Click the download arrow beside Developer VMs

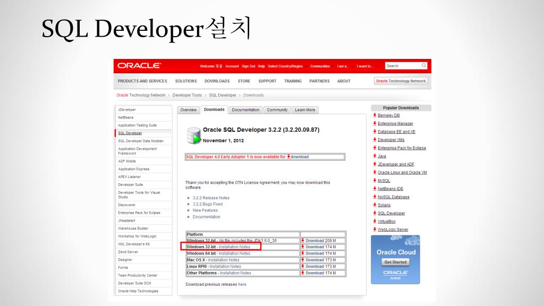(375, 140)
